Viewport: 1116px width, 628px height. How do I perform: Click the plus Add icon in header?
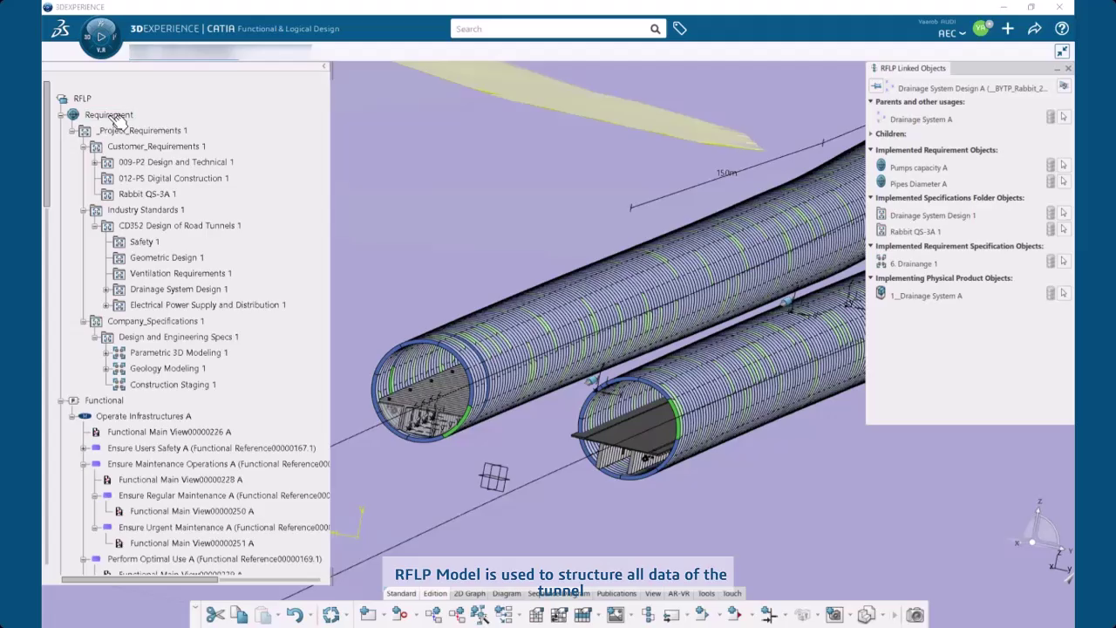click(x=1008, y=29)
